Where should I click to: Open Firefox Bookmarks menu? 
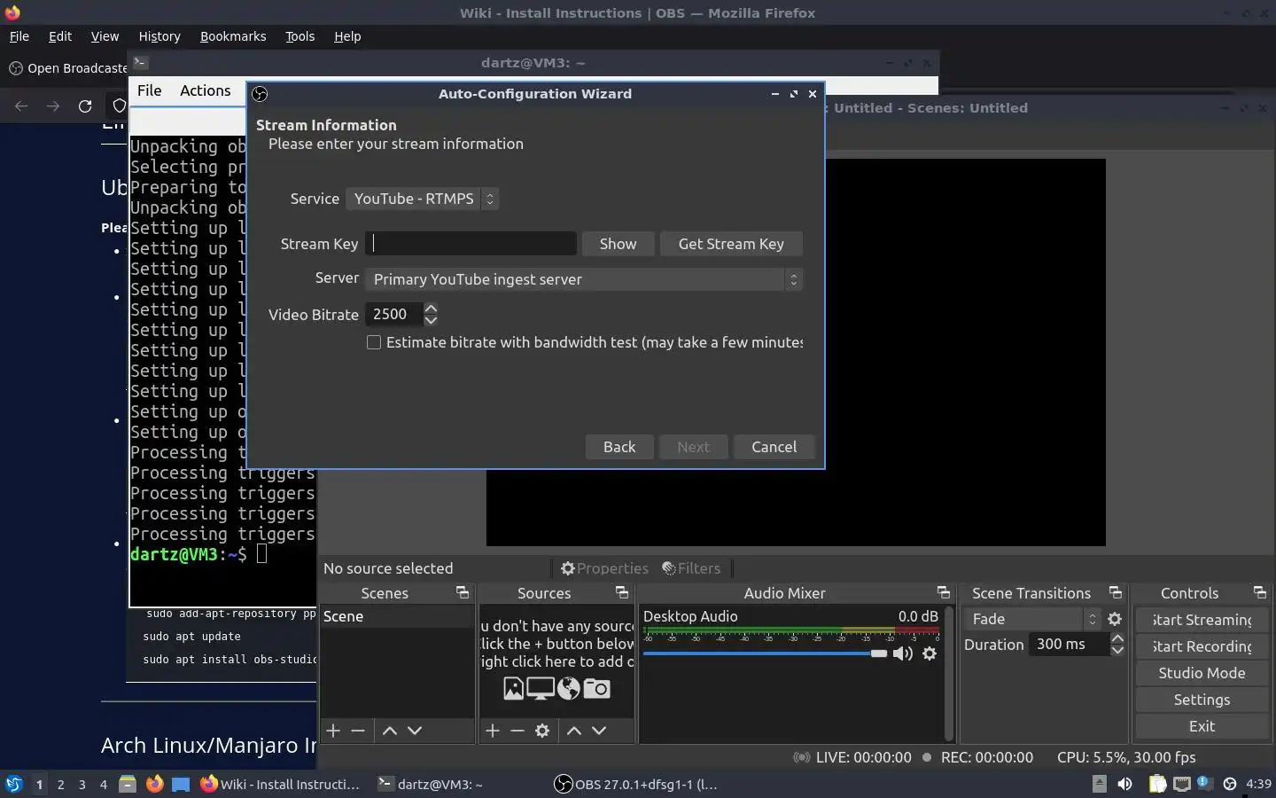233,36
